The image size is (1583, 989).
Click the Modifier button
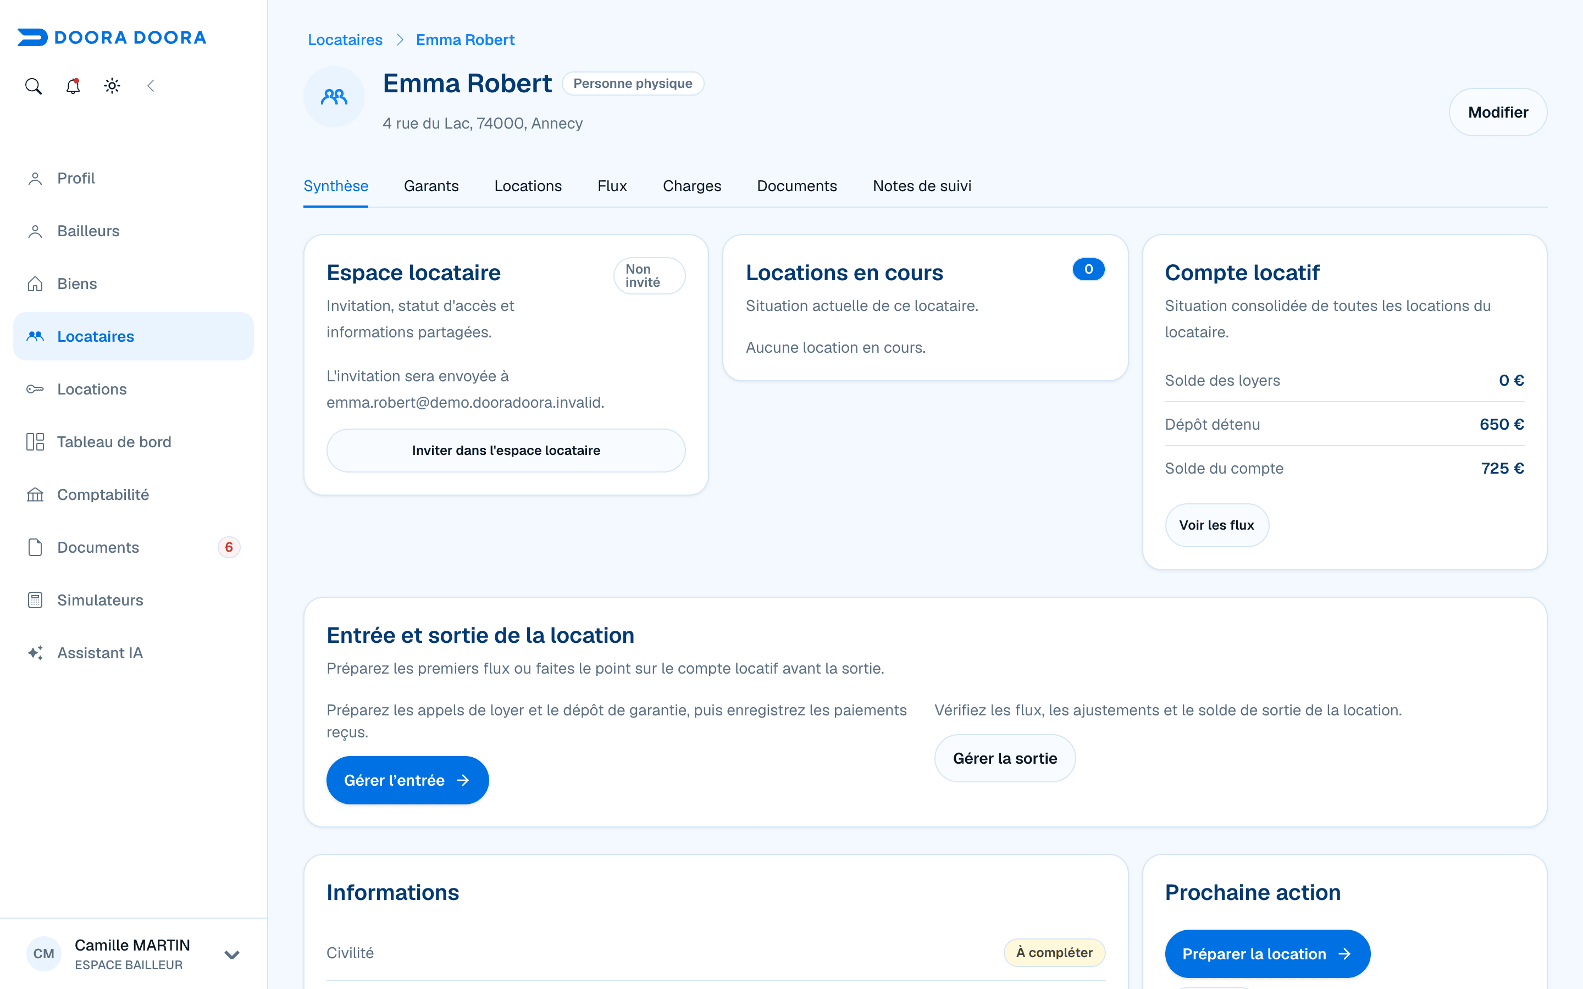coord(1498,112)
